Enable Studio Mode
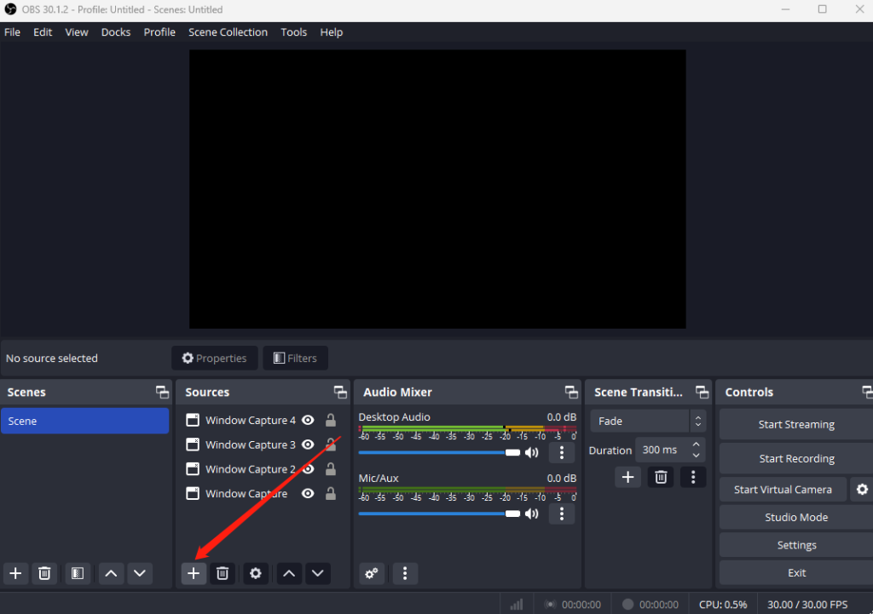 pyautogui.click(x=796, y=517)
